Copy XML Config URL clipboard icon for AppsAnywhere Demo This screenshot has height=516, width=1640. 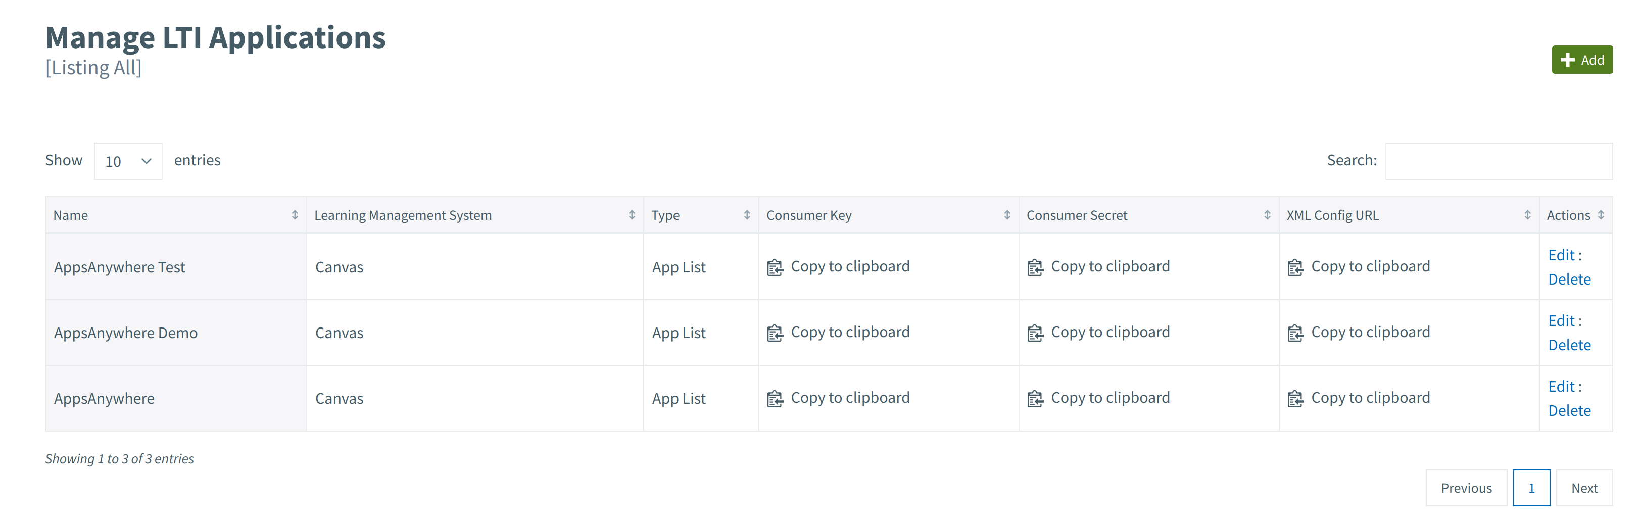click(1295, 333)
